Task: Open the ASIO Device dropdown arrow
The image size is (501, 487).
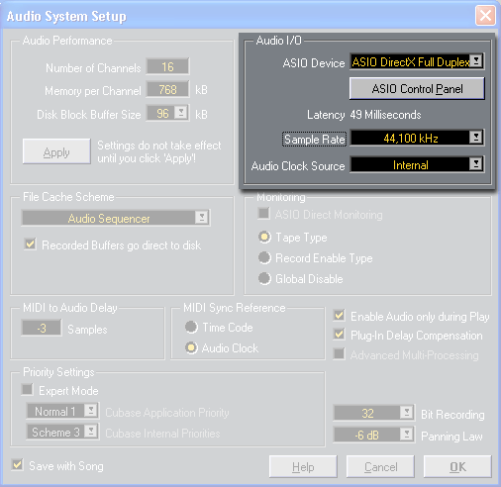Action: (476, 61)
